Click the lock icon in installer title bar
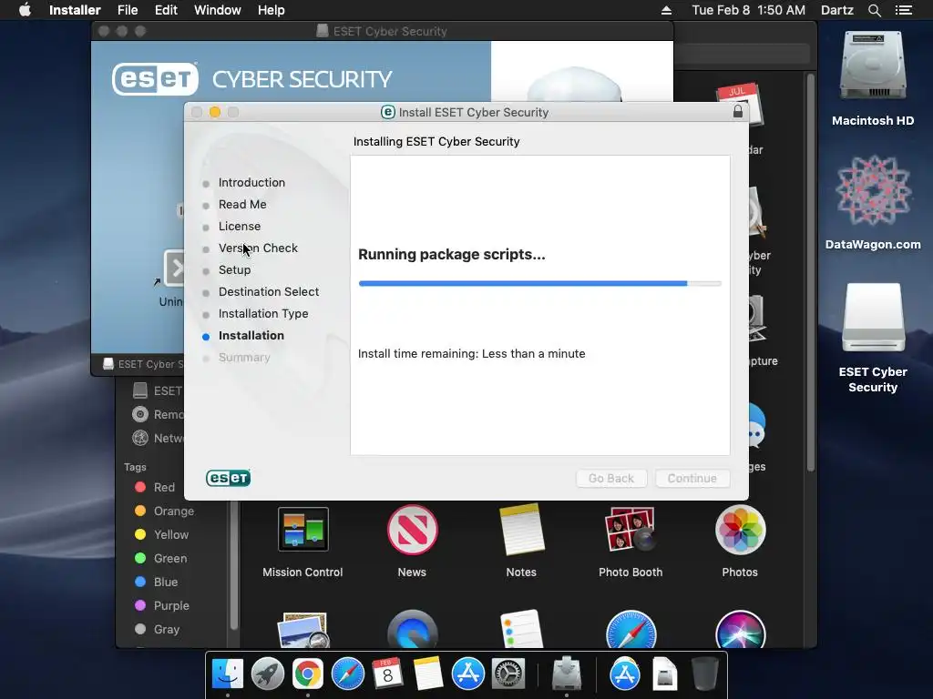This screenshot has width=933, height=699. 738,111
